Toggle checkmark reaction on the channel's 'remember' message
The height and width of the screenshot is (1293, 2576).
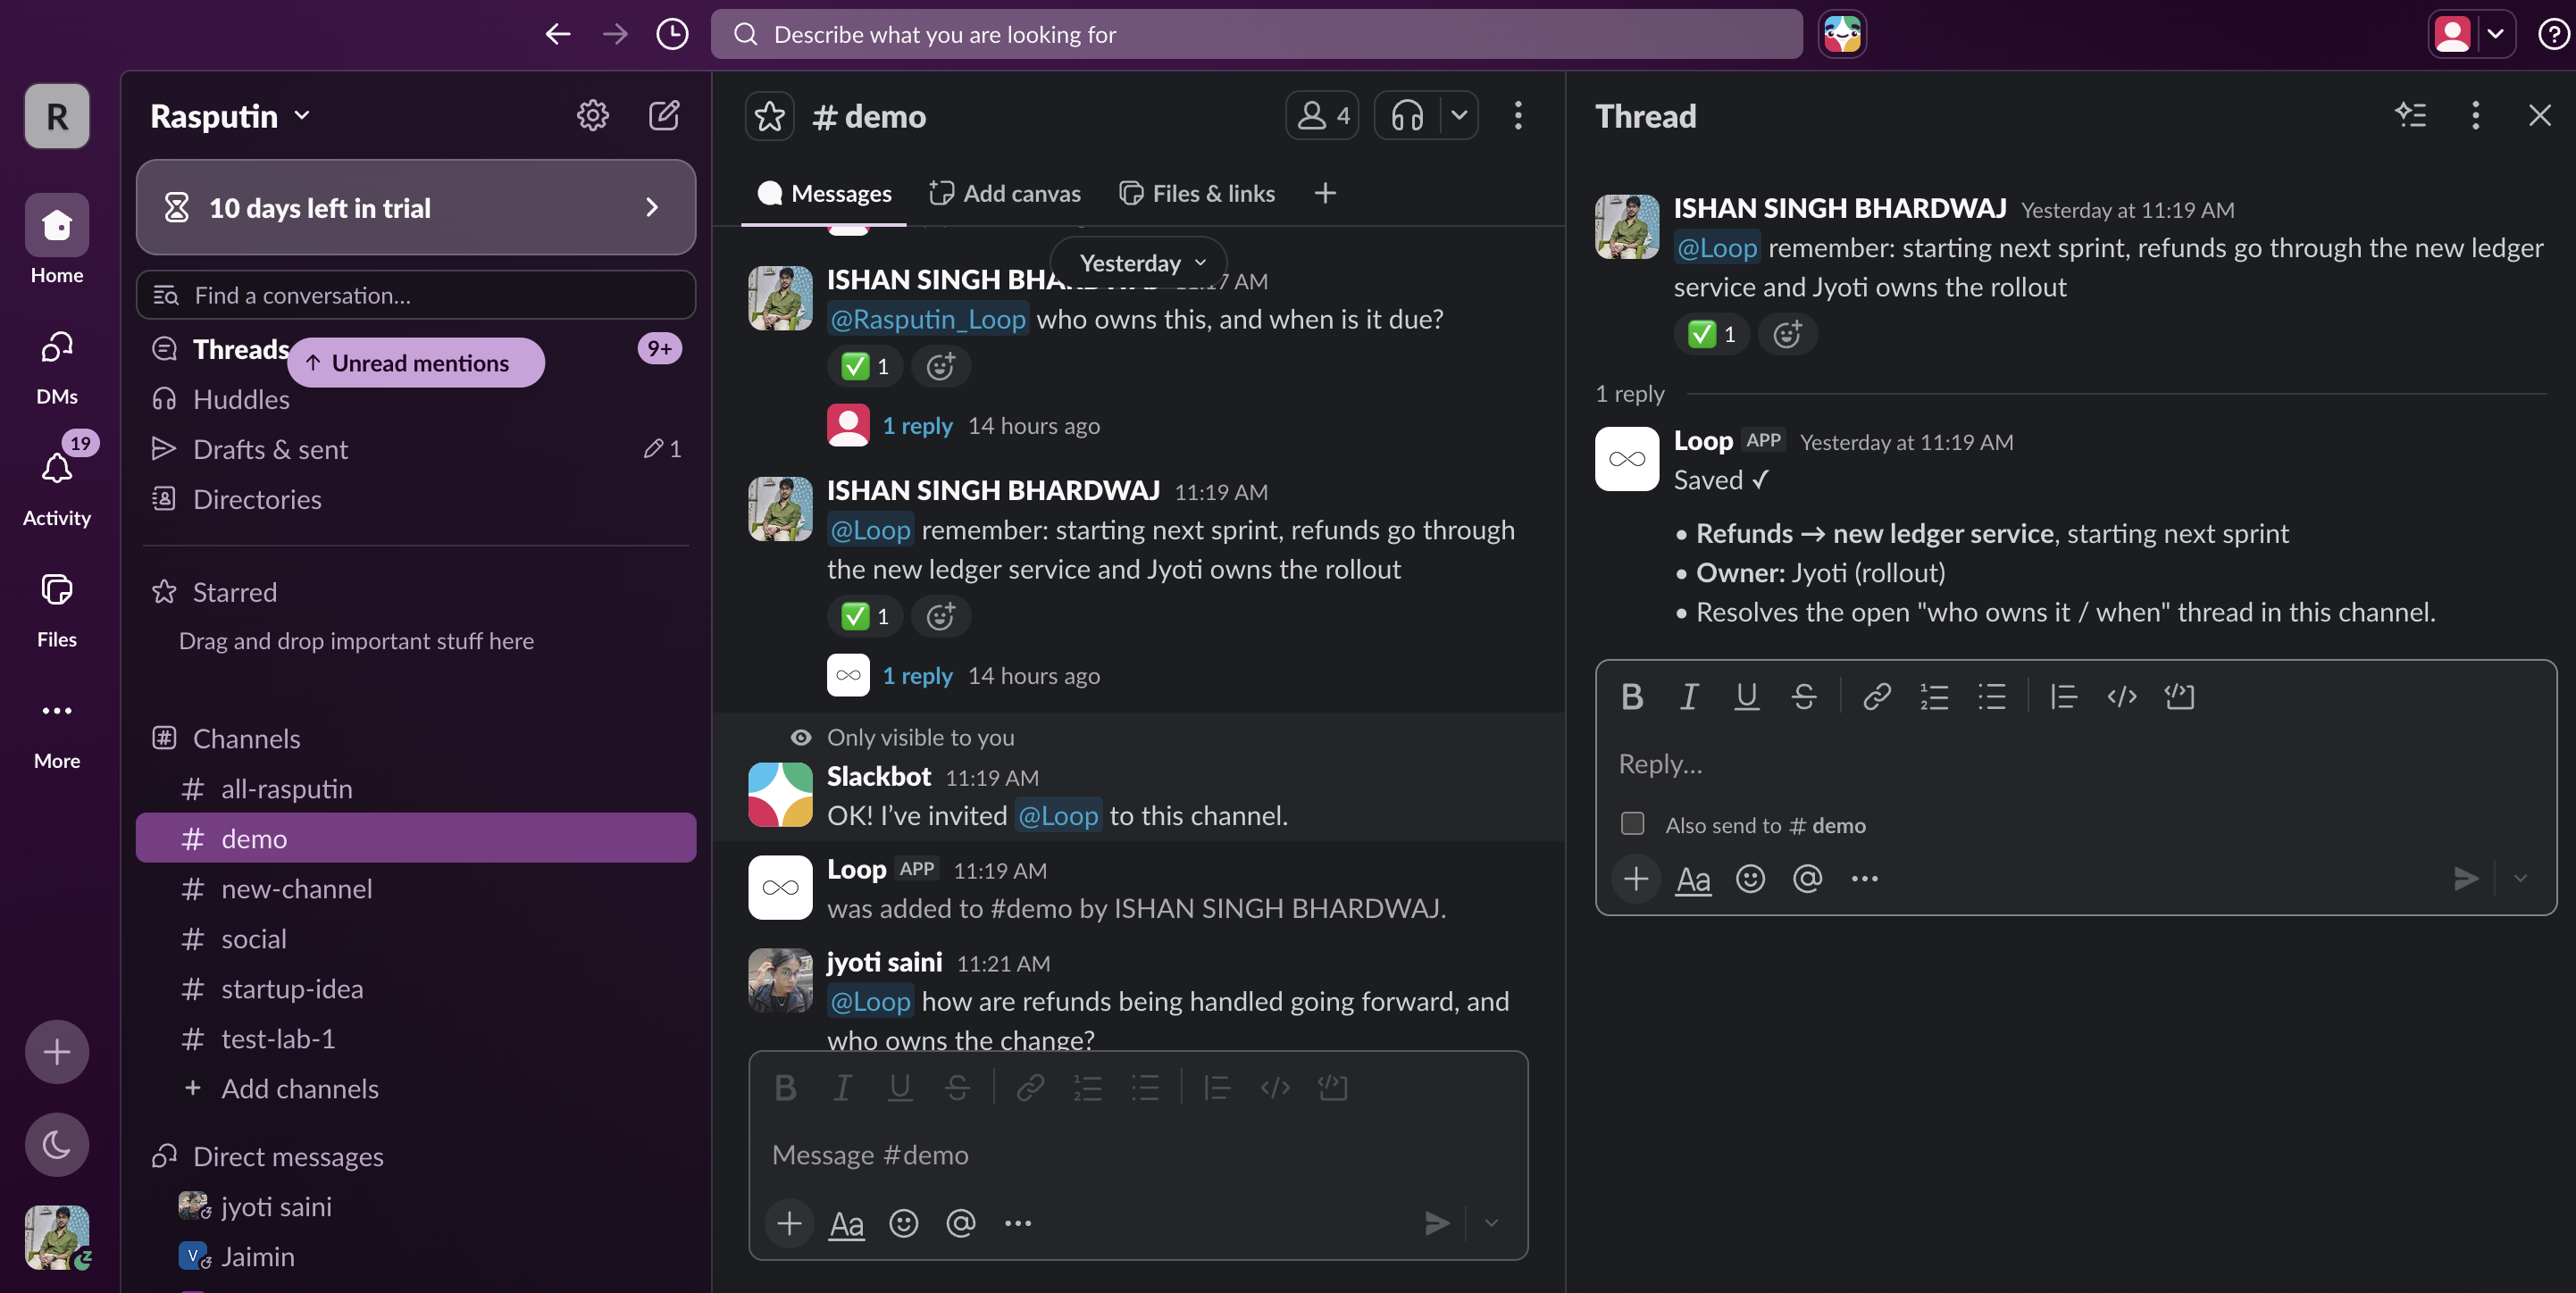click(865, 617)
